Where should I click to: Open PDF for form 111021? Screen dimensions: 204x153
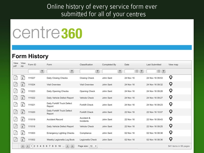click(x=16, y=105)
